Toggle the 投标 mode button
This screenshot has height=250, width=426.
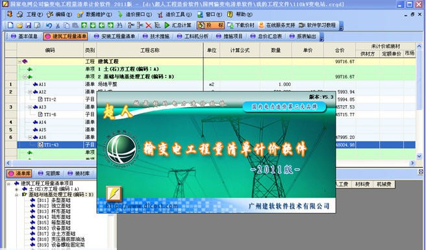(211, 25)
